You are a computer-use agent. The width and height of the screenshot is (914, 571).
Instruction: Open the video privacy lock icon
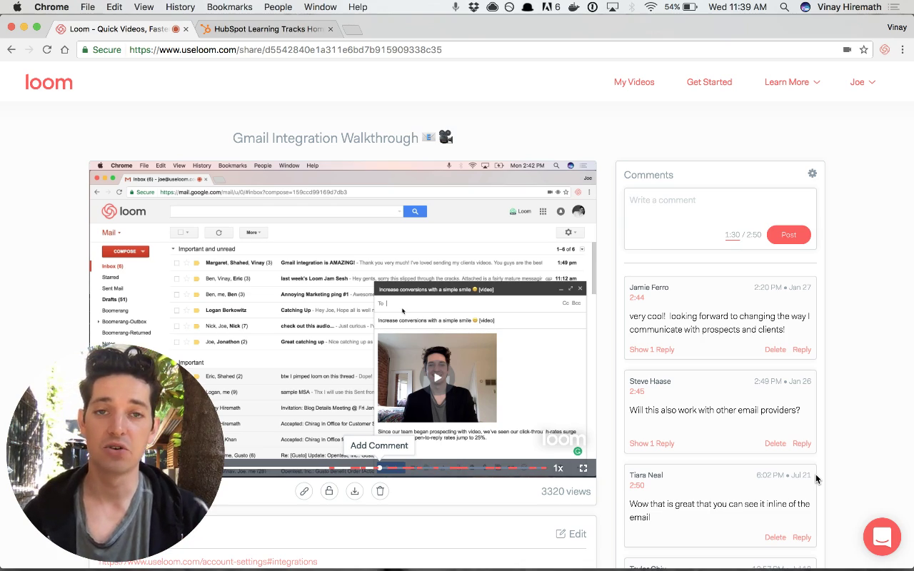(x=329, y=491)
